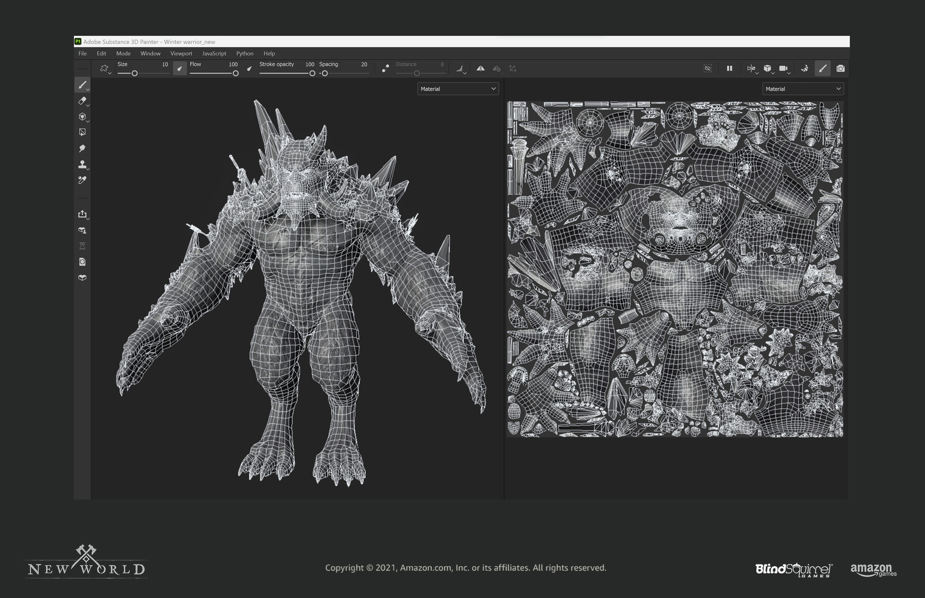Click the hourglass icon in the left toolbar

pyautogui.click(x=82, y=246)
